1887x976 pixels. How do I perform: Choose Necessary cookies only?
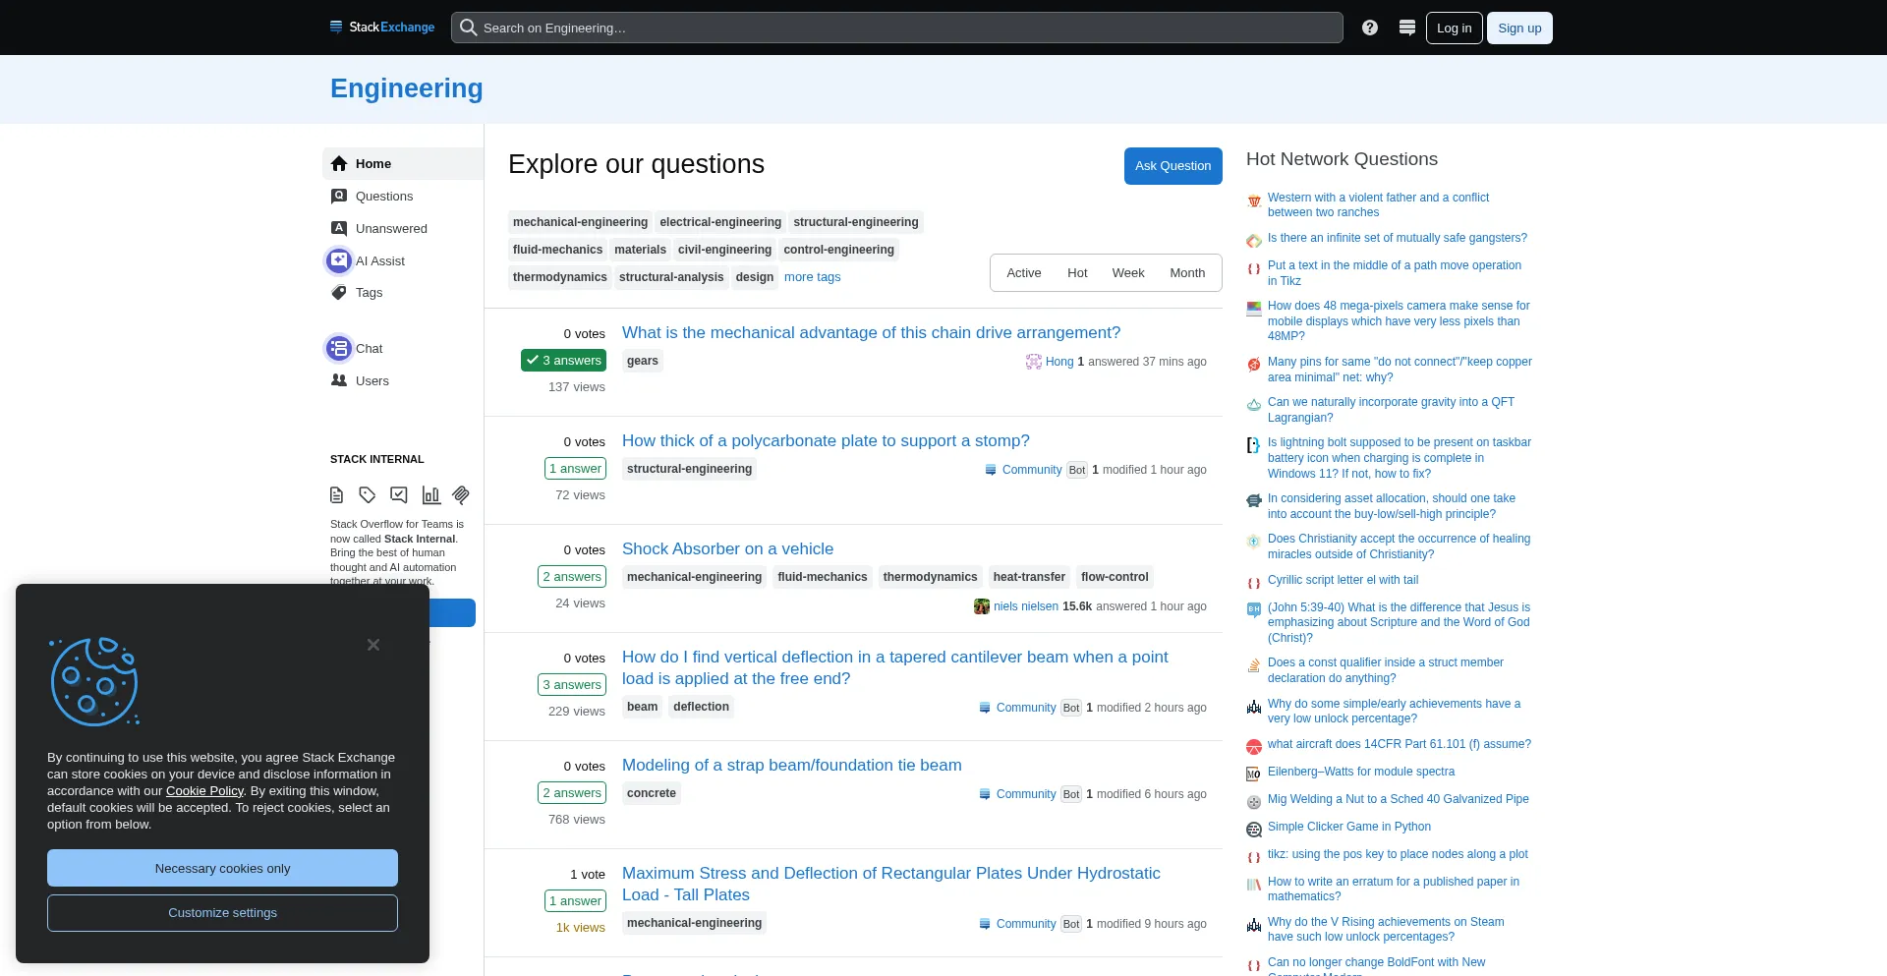click(222, 868)
